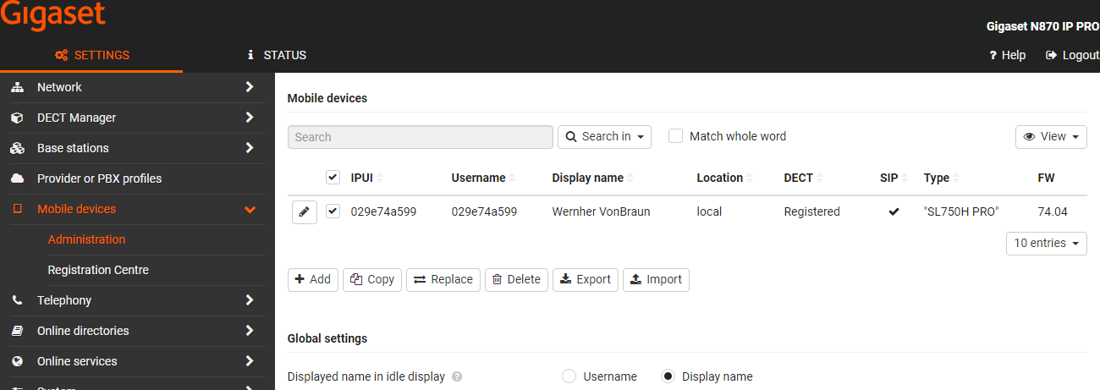
Task: Sort by Display name column arrows
Action: tap(630, 179)
